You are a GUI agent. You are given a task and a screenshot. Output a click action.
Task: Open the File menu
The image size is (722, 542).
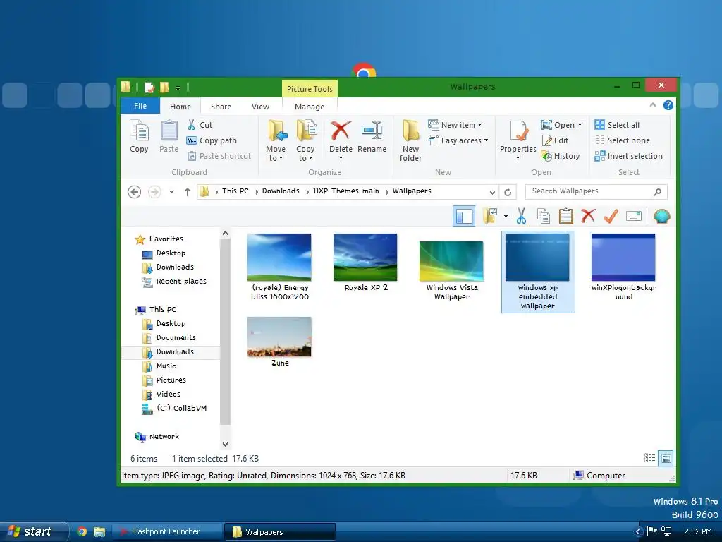point(140,106)
